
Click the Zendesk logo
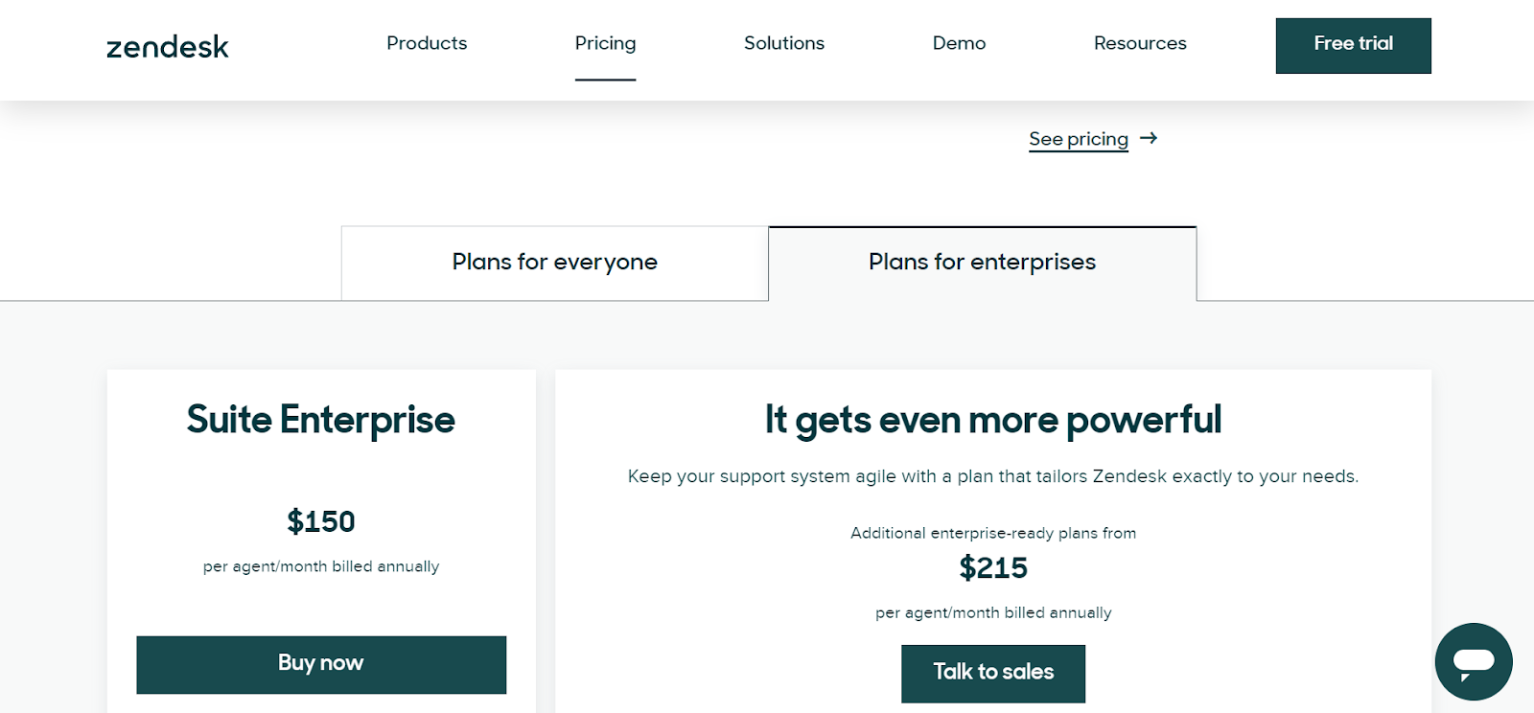click(x=168, y=46)
